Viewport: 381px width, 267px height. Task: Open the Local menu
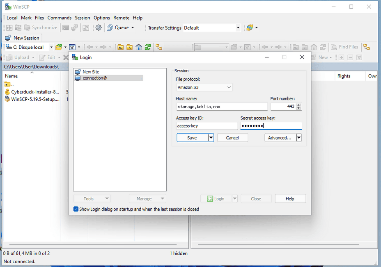click(12, 18)
